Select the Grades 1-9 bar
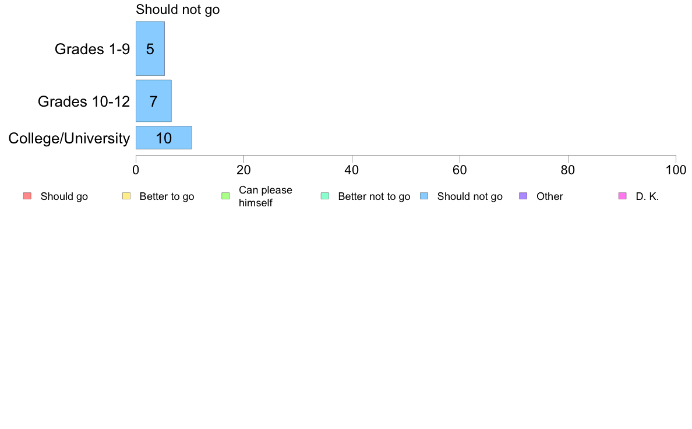The height and width of the screenshot is (429, 692). pos(150,48)
